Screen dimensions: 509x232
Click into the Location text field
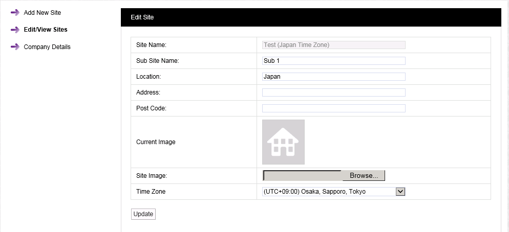pos(333,77)
